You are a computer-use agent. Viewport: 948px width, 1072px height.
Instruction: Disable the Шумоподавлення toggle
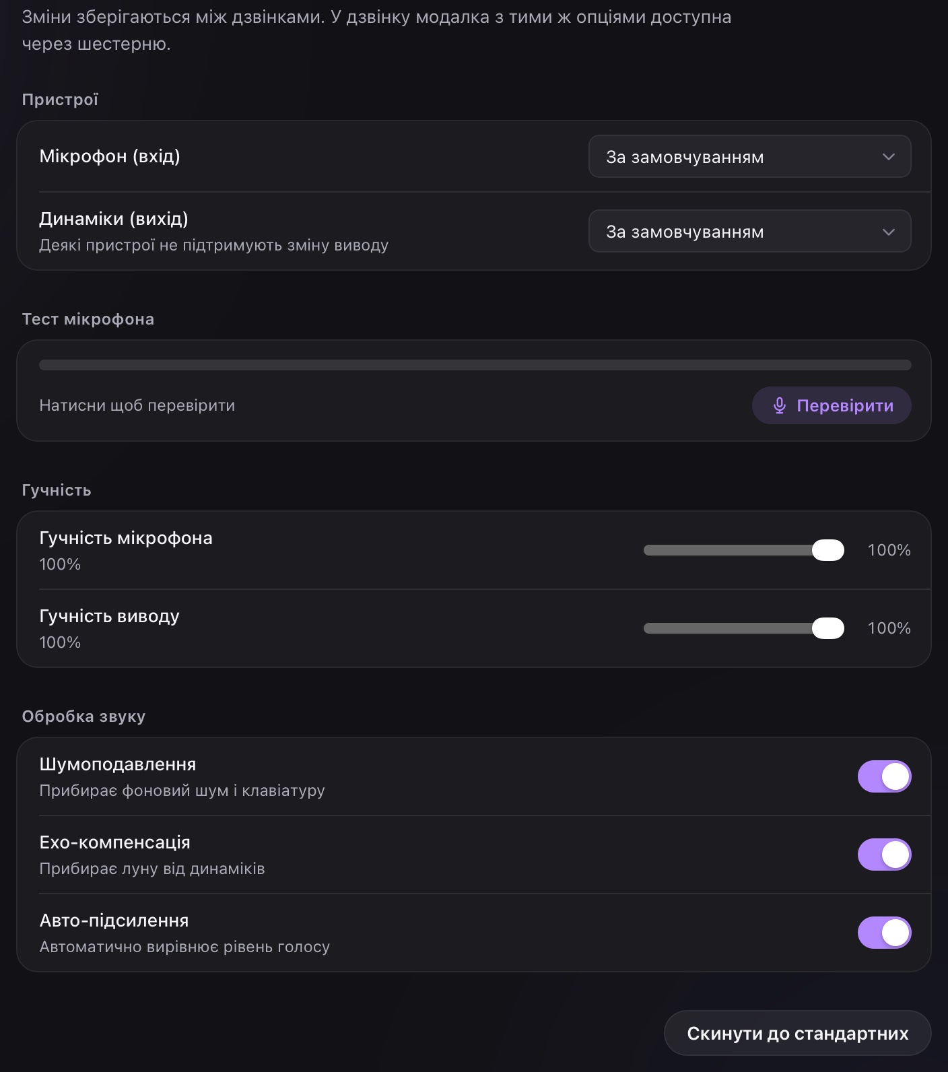[884, 776]
